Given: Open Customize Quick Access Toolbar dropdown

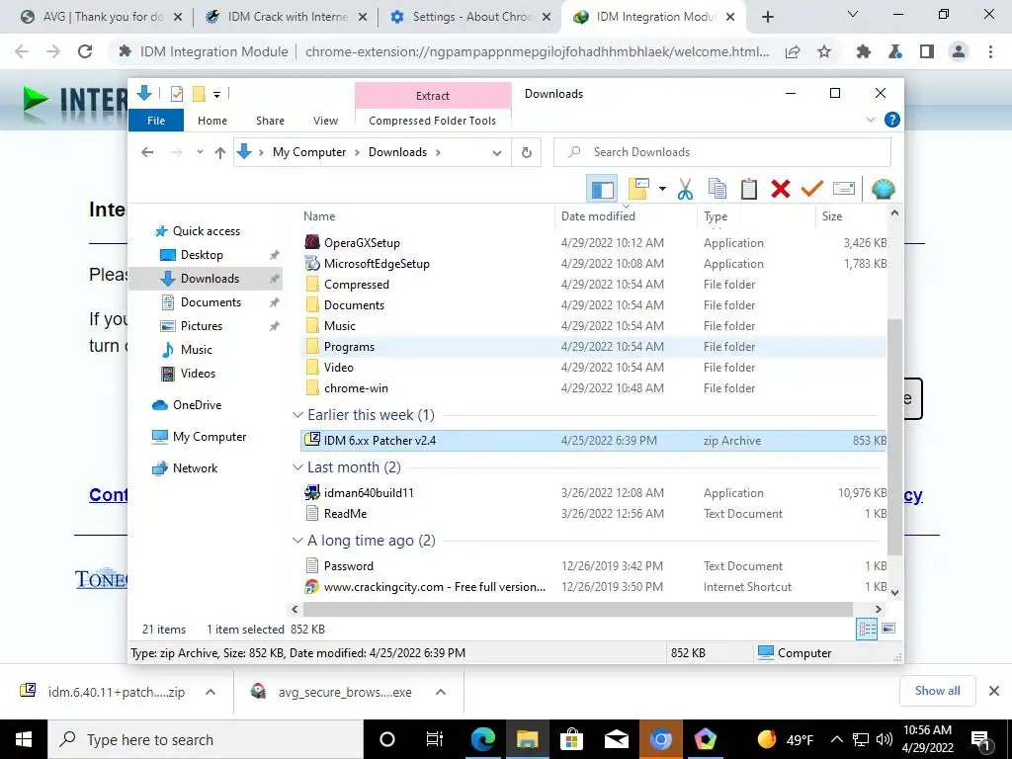Looking at the screenshot, I should [x=217, y=95].
